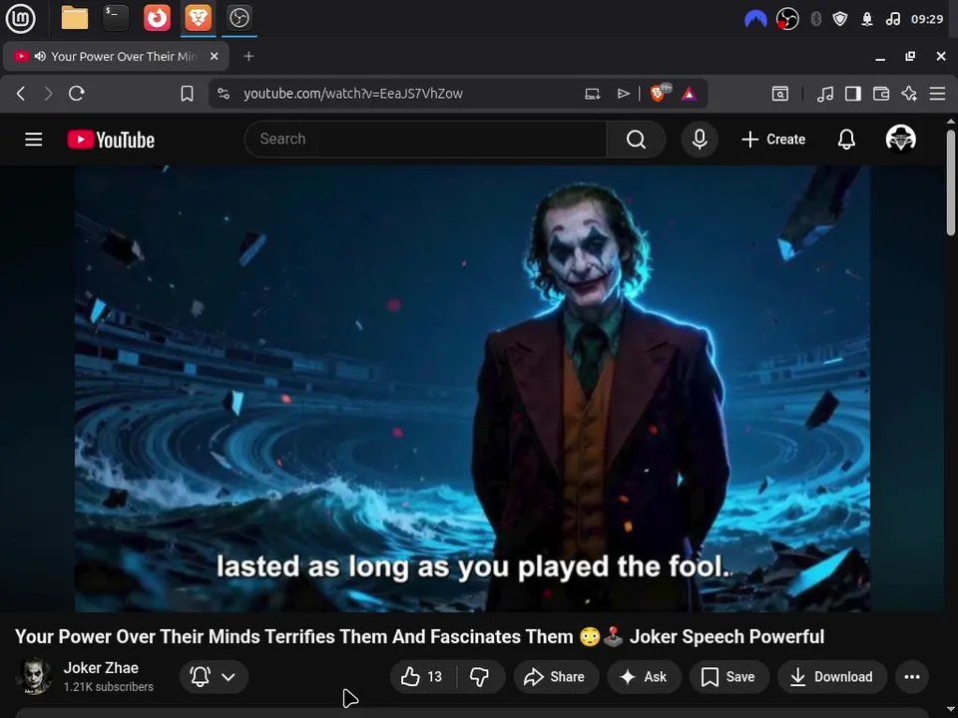Open the NordVPN tray icon
The image size is (958, 718).
755,20
